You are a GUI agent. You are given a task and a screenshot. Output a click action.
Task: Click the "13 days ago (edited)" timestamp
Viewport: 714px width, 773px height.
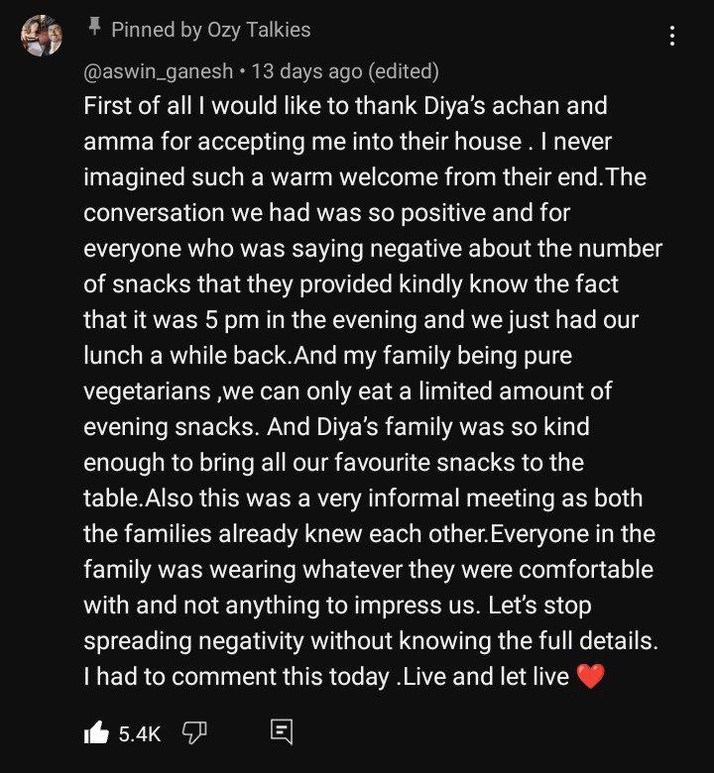tap(345, 71)
